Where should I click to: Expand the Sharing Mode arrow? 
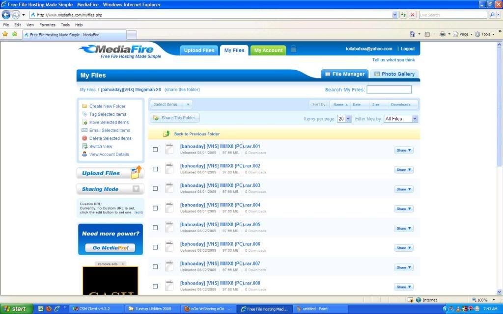tap(136, 189)
